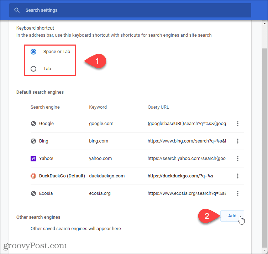This screenshot has height=254, width=268.
Task: Select the Tab-only radio option
Action: pos(33,69)
